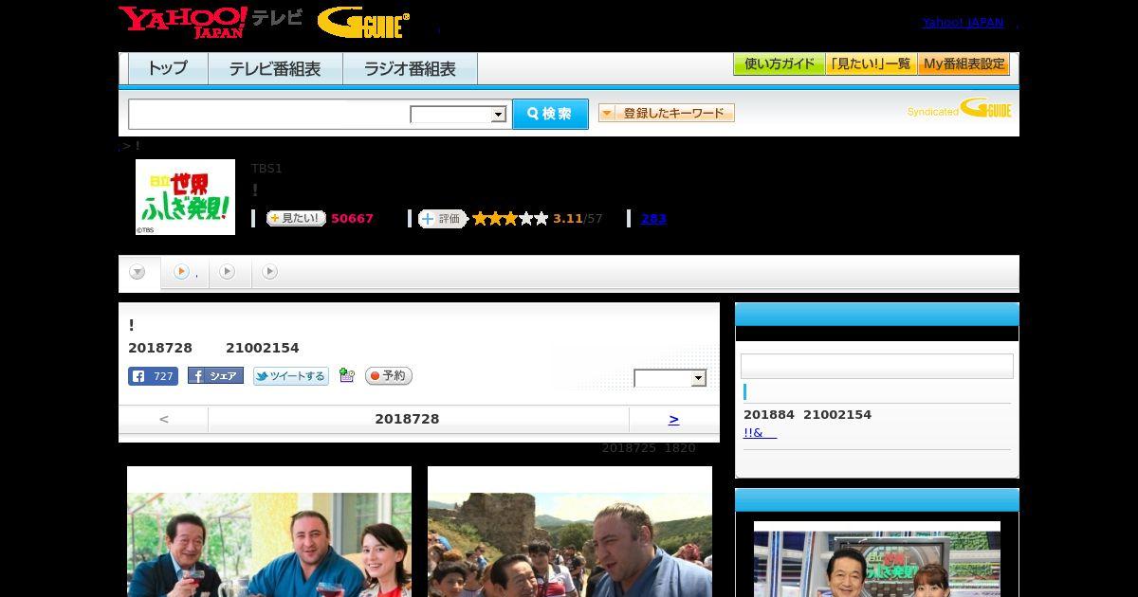
Task: Open the 「見たい!」一覧 button
Action: (872, 64)
